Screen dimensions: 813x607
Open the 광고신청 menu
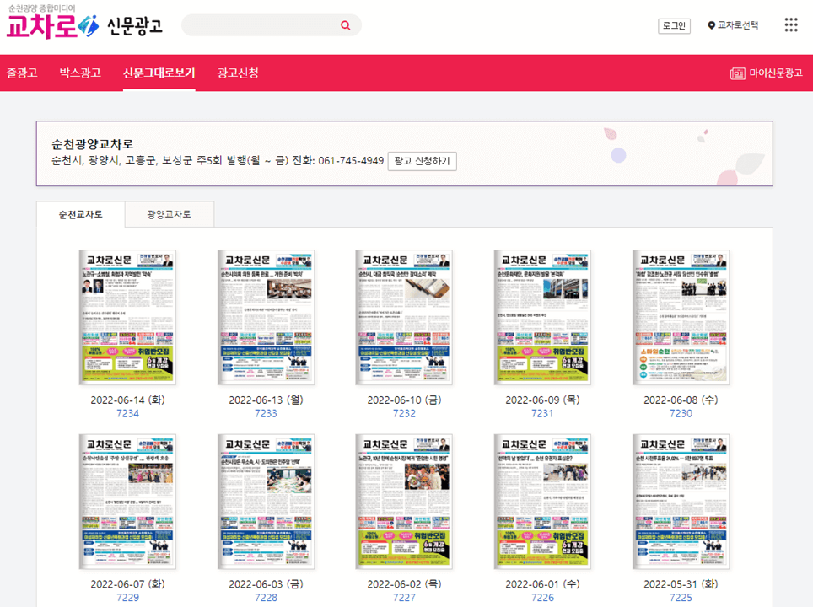(x=236, y=73)
